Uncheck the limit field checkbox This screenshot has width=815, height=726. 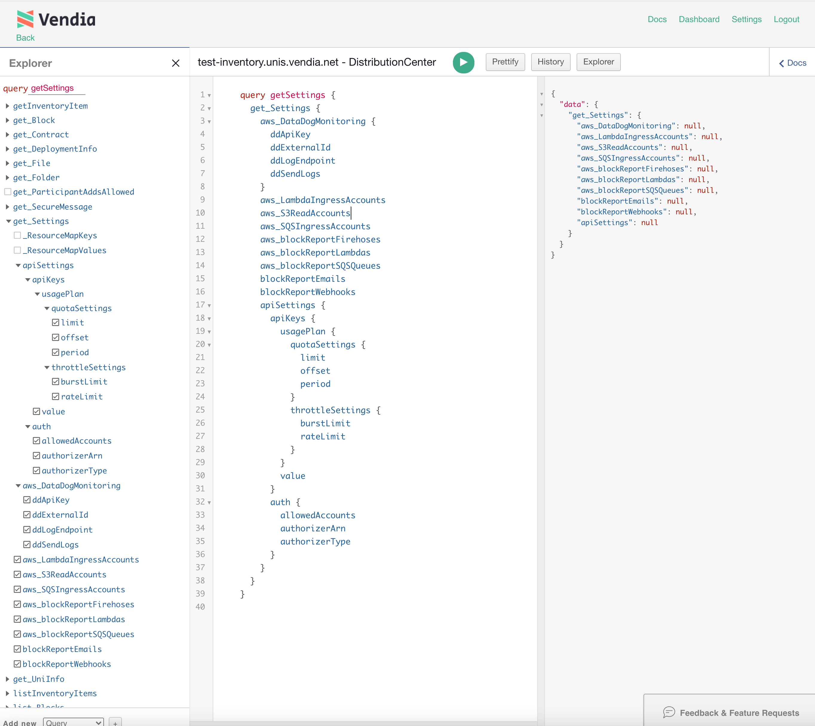pos(56,322)
